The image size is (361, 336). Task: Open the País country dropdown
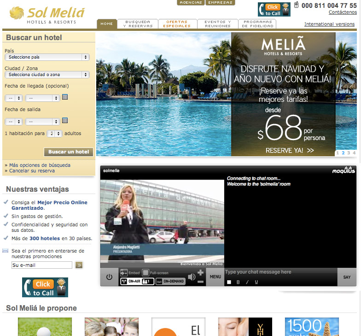click(x=47, y=57)
